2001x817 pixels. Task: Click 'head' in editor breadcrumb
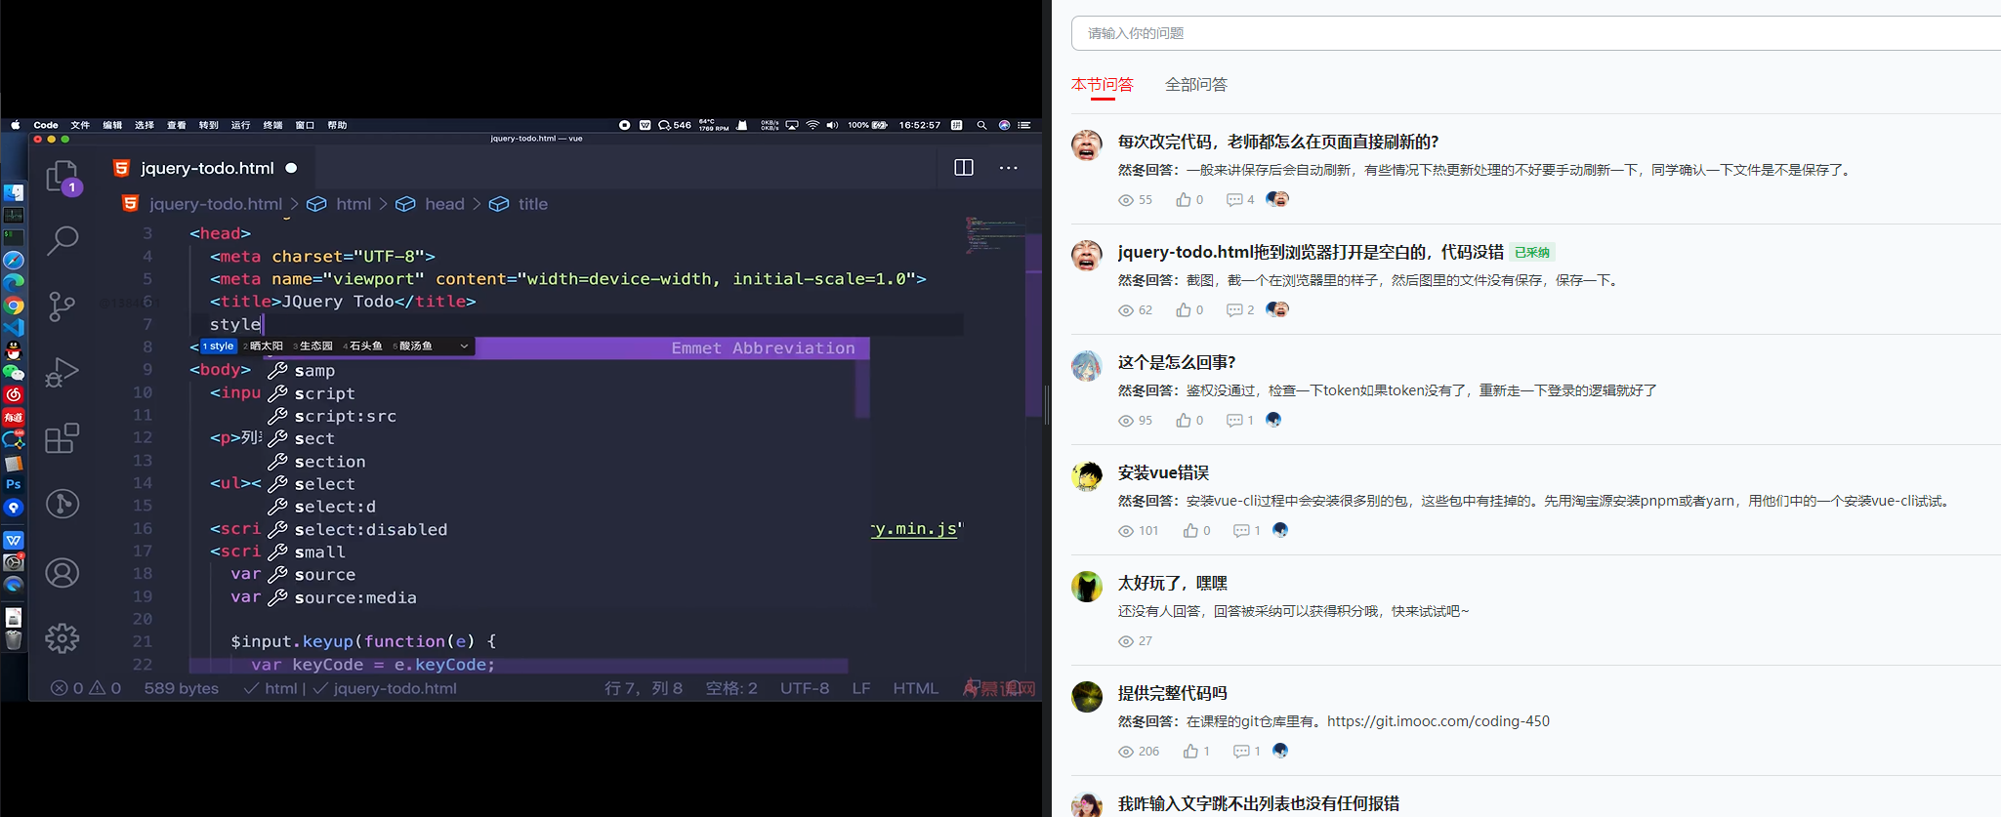[444, 204]
